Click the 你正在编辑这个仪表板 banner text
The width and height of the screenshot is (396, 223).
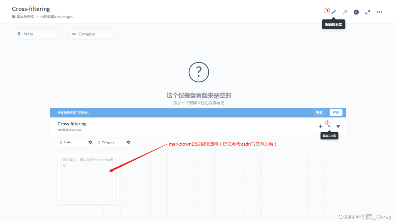click(73, 112)
